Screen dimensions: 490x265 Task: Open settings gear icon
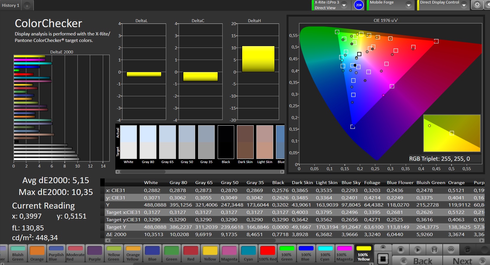tap(477, 5)
